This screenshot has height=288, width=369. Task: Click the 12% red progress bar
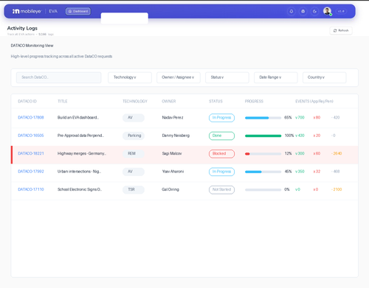(263, 154)
